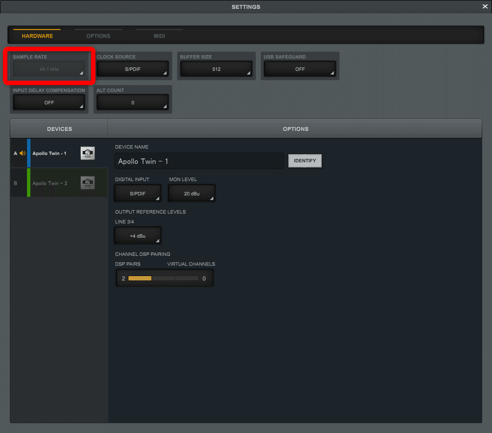Image resolution: width=492 pixels, height=433 pixels.
Task: Click the monitor speaker icon on device A
Action: 23,153
